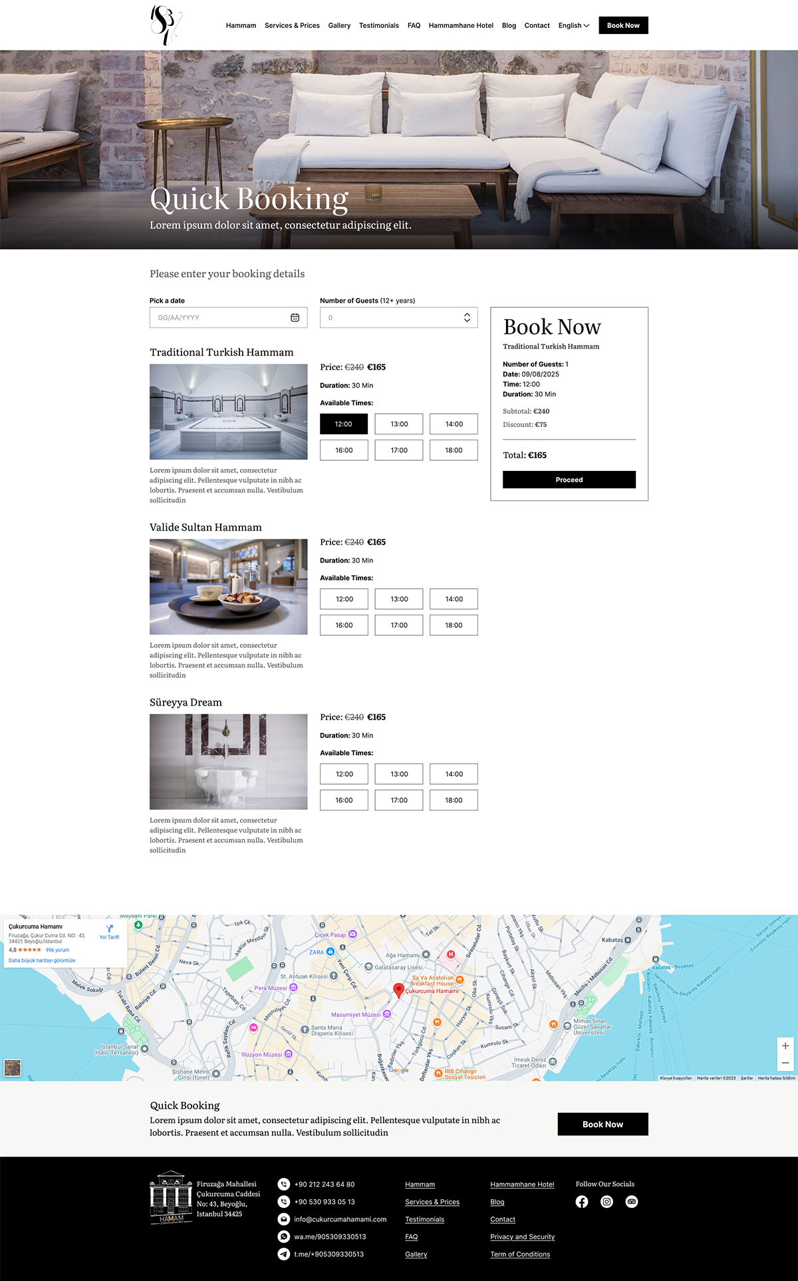Click the Traditional Turkish Hammam photo
Viewport: 798px width, 1281px height.
tap(228, 412)
